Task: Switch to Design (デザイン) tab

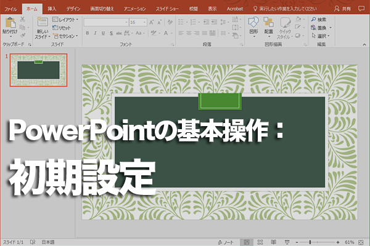Action: click(73, 9)
